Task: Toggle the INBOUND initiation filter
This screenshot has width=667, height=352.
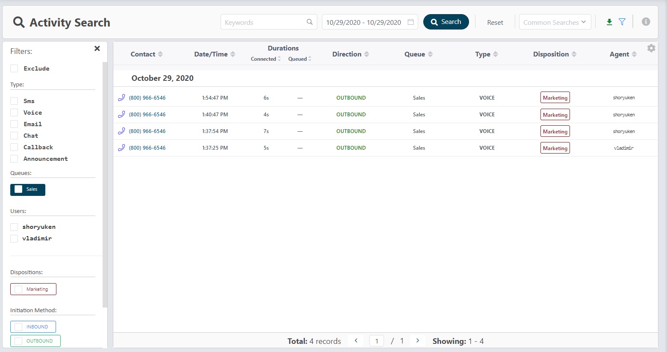Action: (x=33, y=327)
